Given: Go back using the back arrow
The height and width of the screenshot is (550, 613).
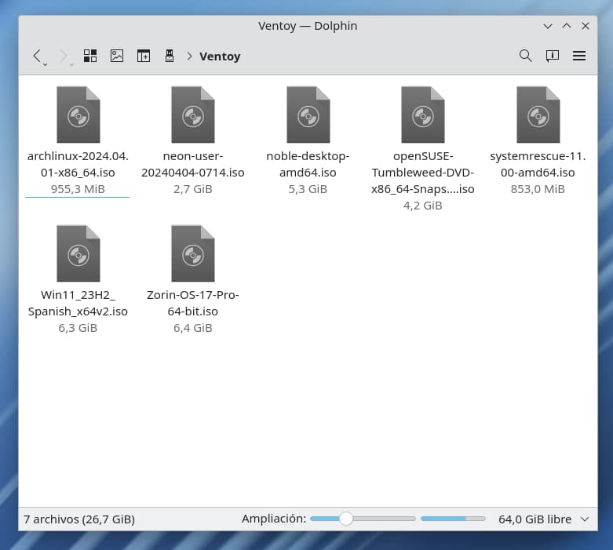Looking at the screenshot, I should [x=37, y=56].
